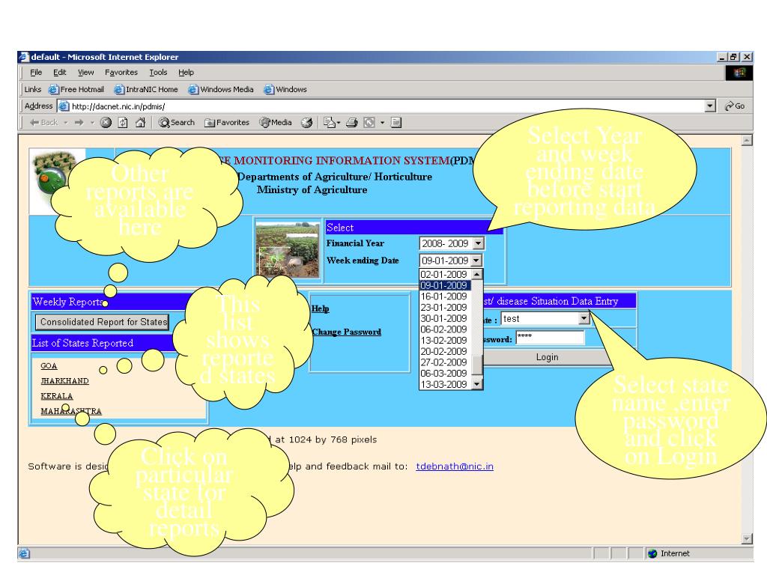The image size is (767, 575).
Task: Click the password input field
Action: pyautogui.click(x=551, y=338)
